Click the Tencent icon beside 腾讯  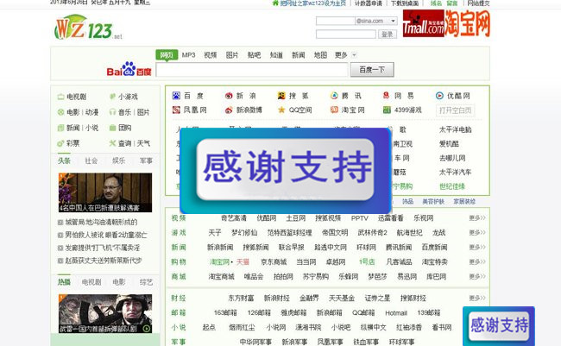click(x=334, y=96)
